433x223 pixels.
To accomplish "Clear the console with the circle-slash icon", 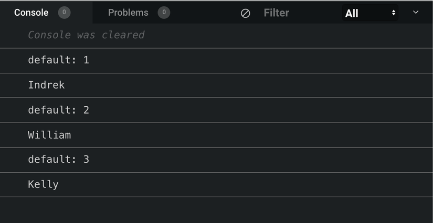I will (245, 13).
